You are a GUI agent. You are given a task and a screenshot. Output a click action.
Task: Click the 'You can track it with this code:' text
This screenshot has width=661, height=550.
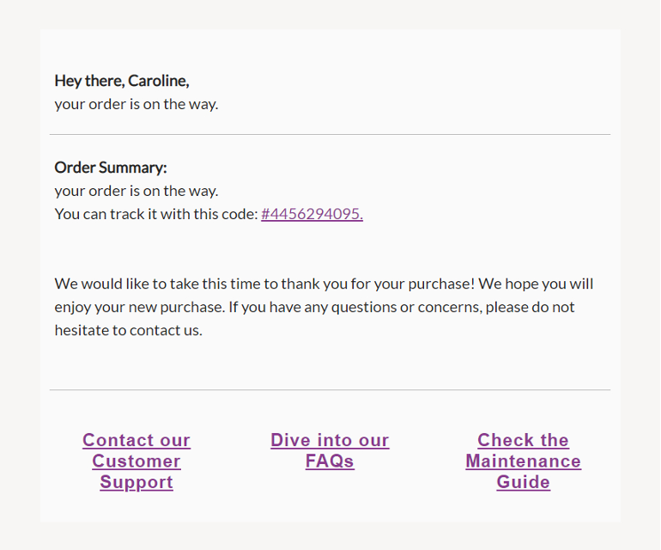pos(156,214)
